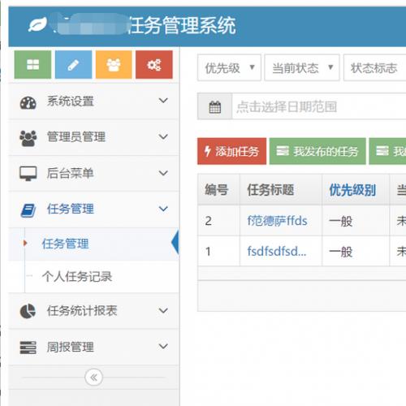Click the calendar icon of date range

click(x=215, y=106)
